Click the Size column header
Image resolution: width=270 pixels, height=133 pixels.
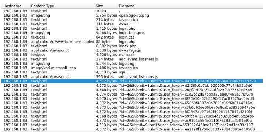click(x=107, y=6)
